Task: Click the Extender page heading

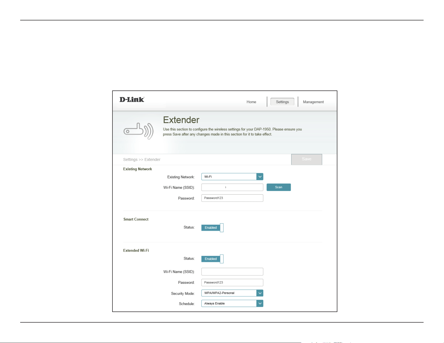Action: 181,120
